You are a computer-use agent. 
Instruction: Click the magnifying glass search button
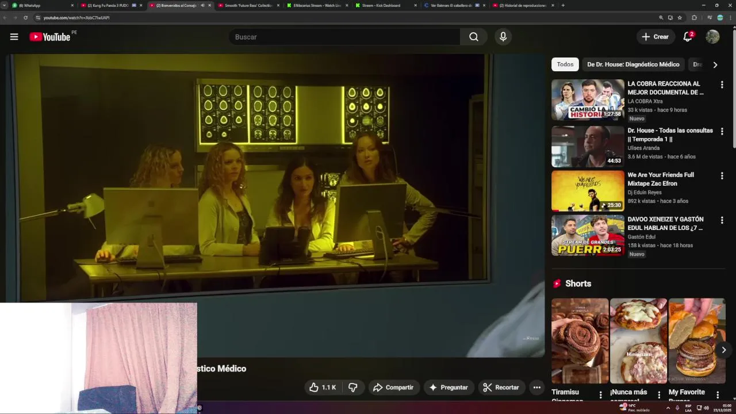[x=473, y=37]
